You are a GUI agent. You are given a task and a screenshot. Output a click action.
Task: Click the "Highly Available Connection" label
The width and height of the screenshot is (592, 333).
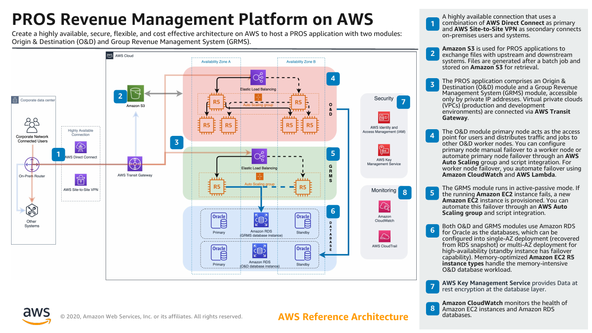[x=80, y=133]
